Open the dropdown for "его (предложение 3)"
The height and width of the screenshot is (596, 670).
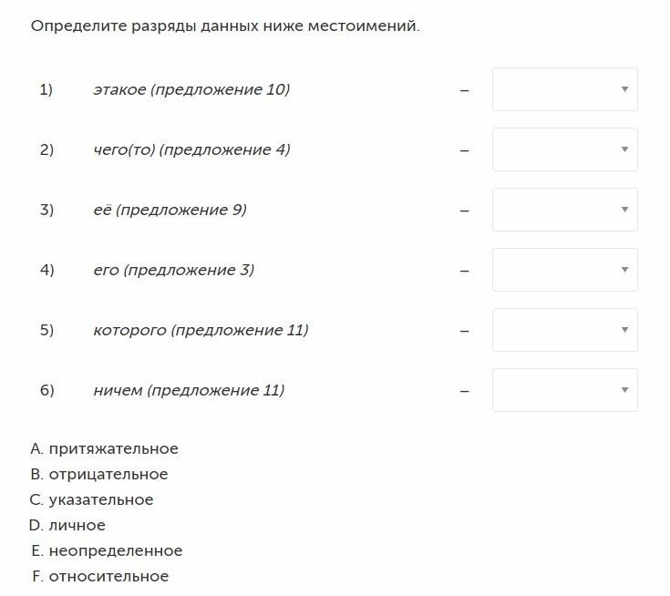coord(565,270)
